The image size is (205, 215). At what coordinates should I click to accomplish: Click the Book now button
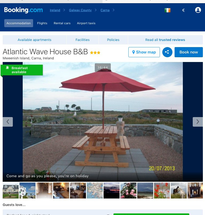189,52
